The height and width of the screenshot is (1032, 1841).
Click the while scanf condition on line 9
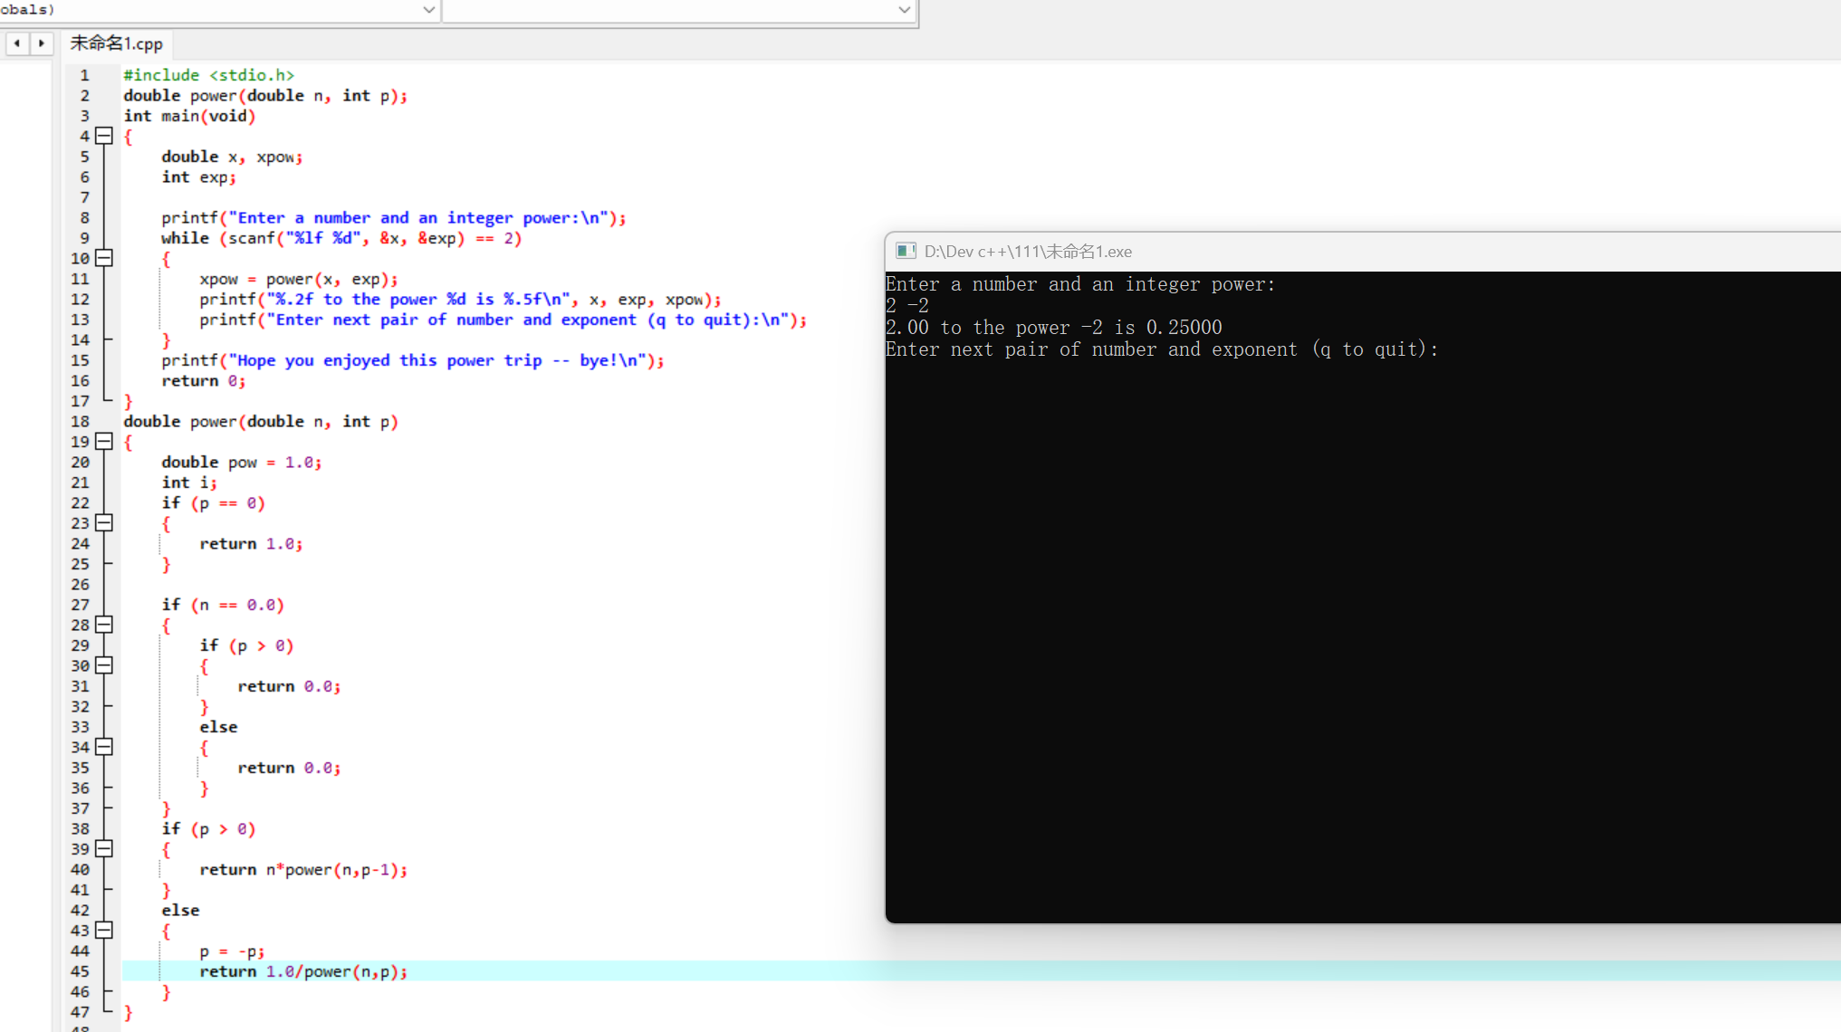coord(341,238)
